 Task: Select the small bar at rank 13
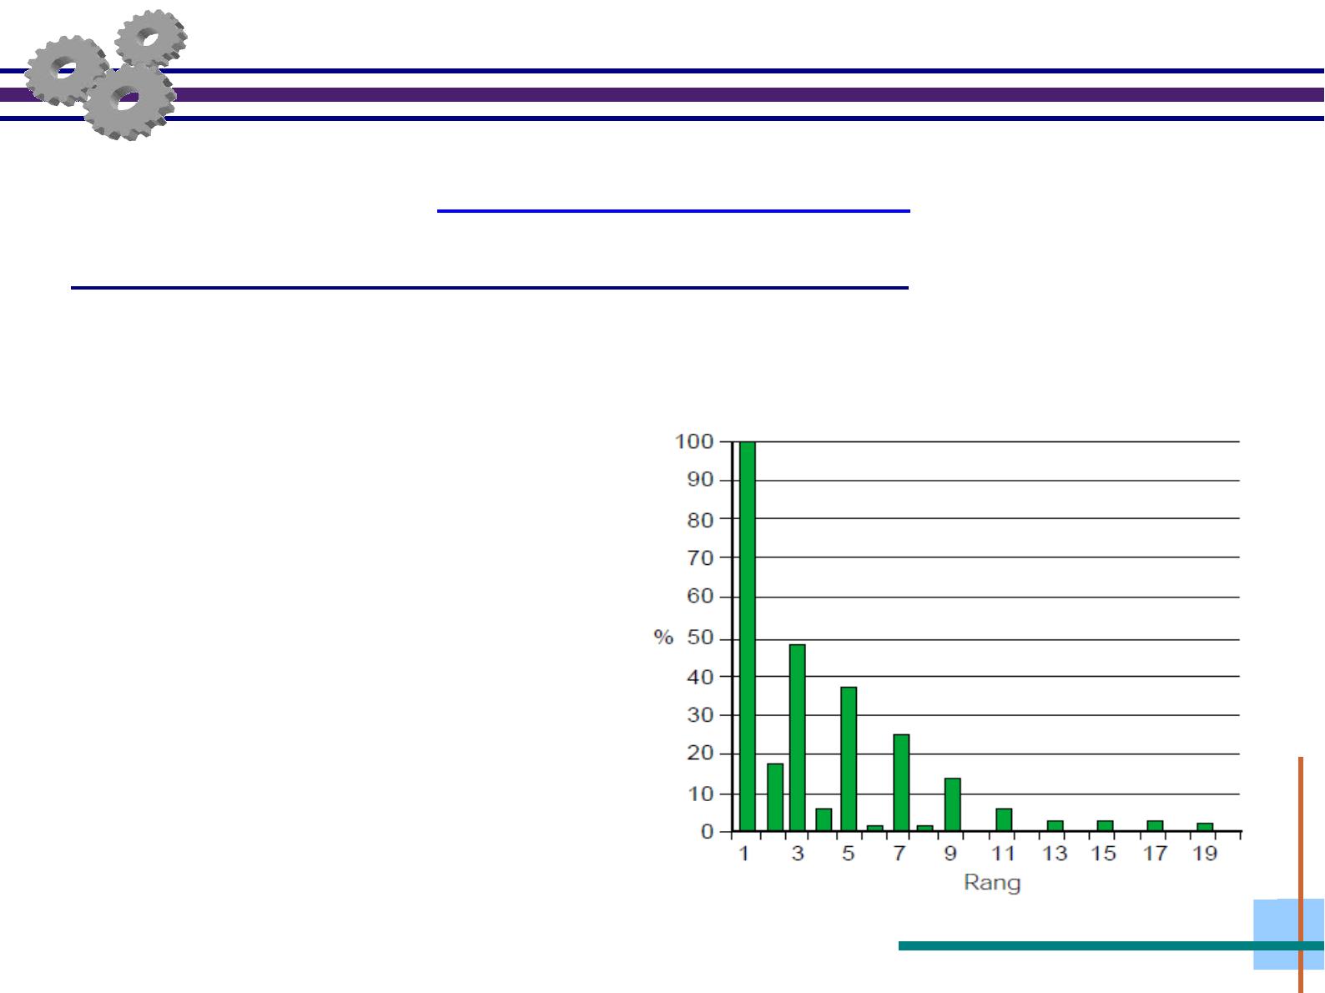pos(1055,826)
